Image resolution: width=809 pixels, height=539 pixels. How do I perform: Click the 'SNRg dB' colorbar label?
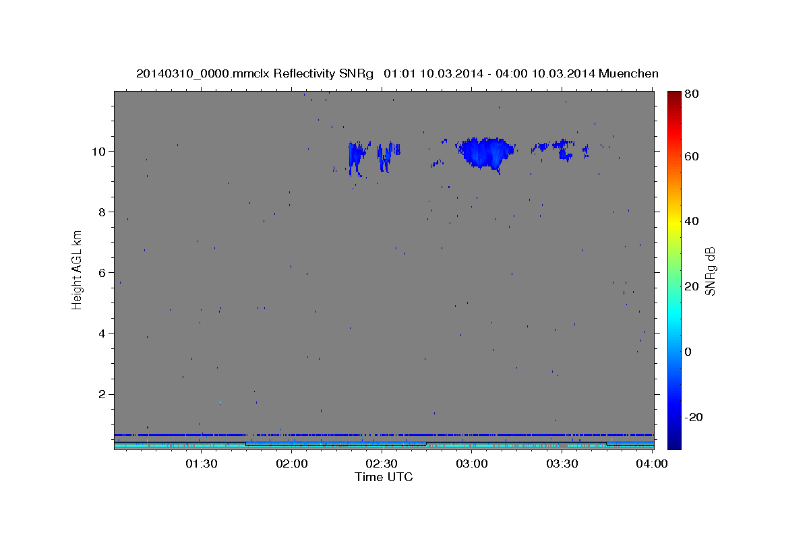710,271
